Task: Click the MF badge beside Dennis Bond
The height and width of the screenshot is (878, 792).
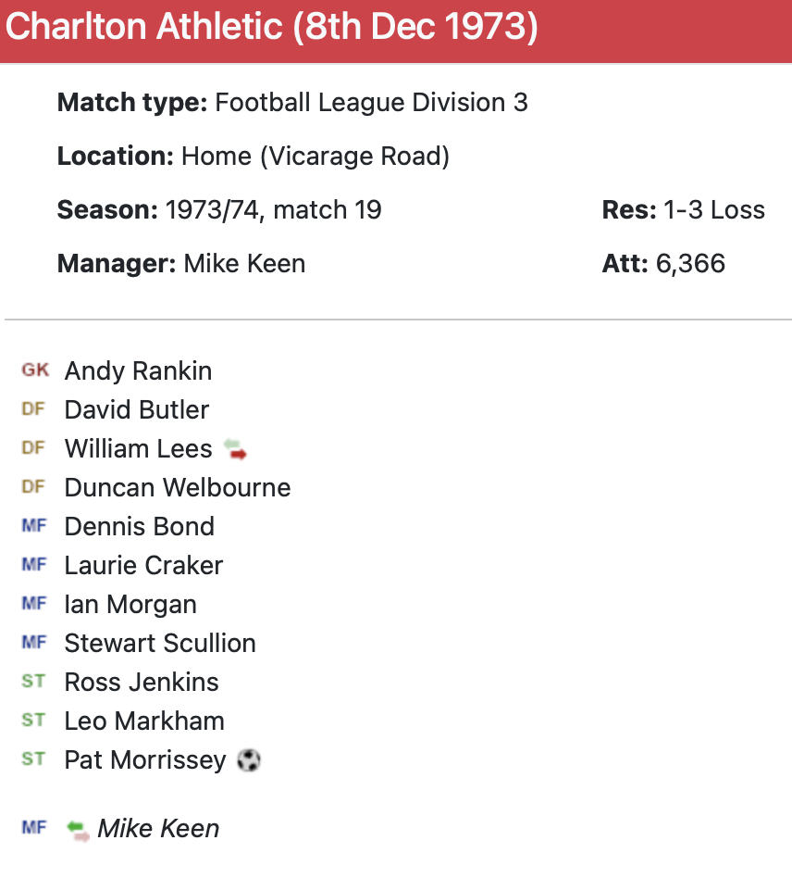Action: [x=34, y=526]
